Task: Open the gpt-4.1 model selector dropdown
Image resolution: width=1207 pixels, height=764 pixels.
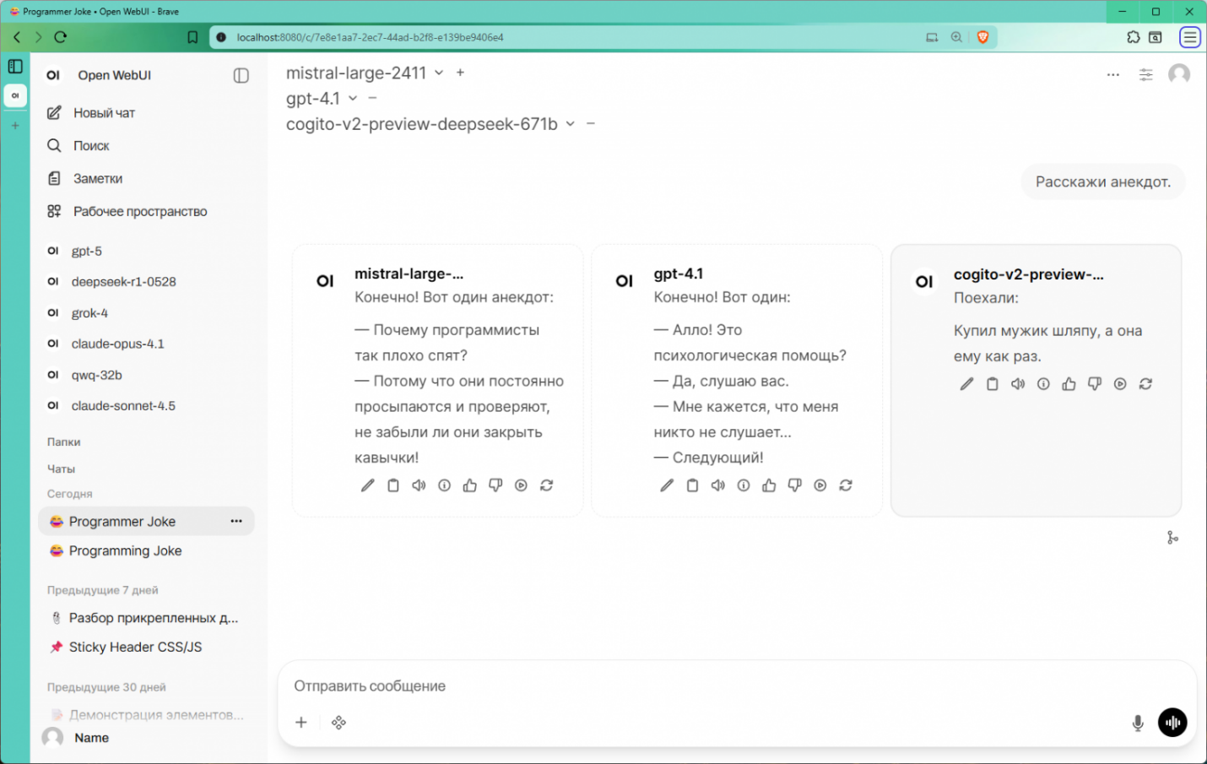Action: (353, 99)
